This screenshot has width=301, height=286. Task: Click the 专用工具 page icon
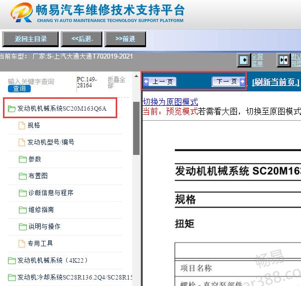[22, 244]
